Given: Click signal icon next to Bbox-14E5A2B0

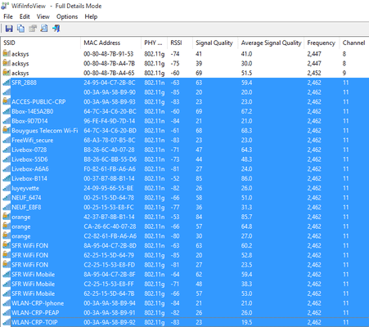Looking at the screenshot, I should coord(7,111).
